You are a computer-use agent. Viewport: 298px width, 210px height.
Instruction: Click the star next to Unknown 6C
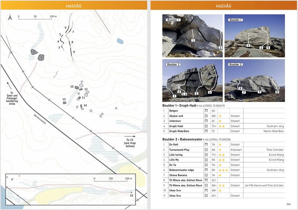coord(220,121)
